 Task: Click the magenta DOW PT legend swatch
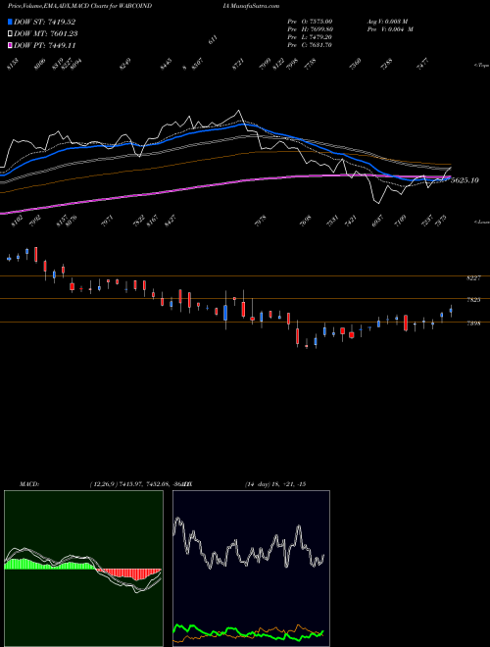[11, 45]
